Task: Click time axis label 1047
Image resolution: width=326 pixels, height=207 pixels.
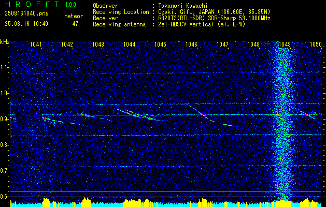Action: click(223, 44)
